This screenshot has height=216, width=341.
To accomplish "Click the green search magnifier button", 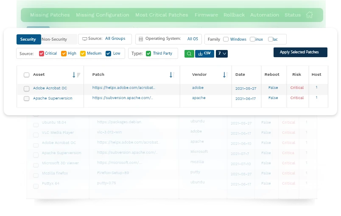I will pos(189,54).
